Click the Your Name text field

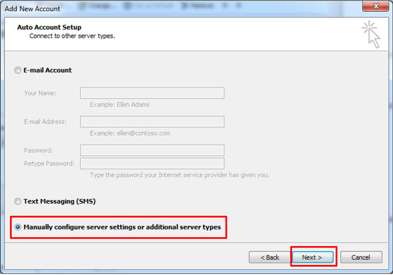152,93
